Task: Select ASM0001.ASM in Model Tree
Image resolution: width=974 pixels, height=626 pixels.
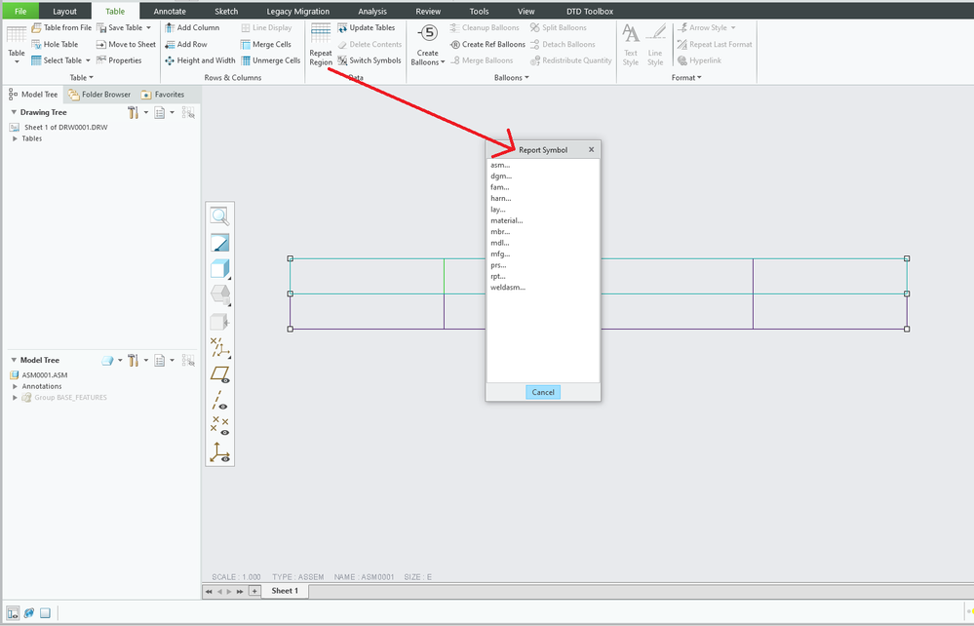Action: coord(39,375)
